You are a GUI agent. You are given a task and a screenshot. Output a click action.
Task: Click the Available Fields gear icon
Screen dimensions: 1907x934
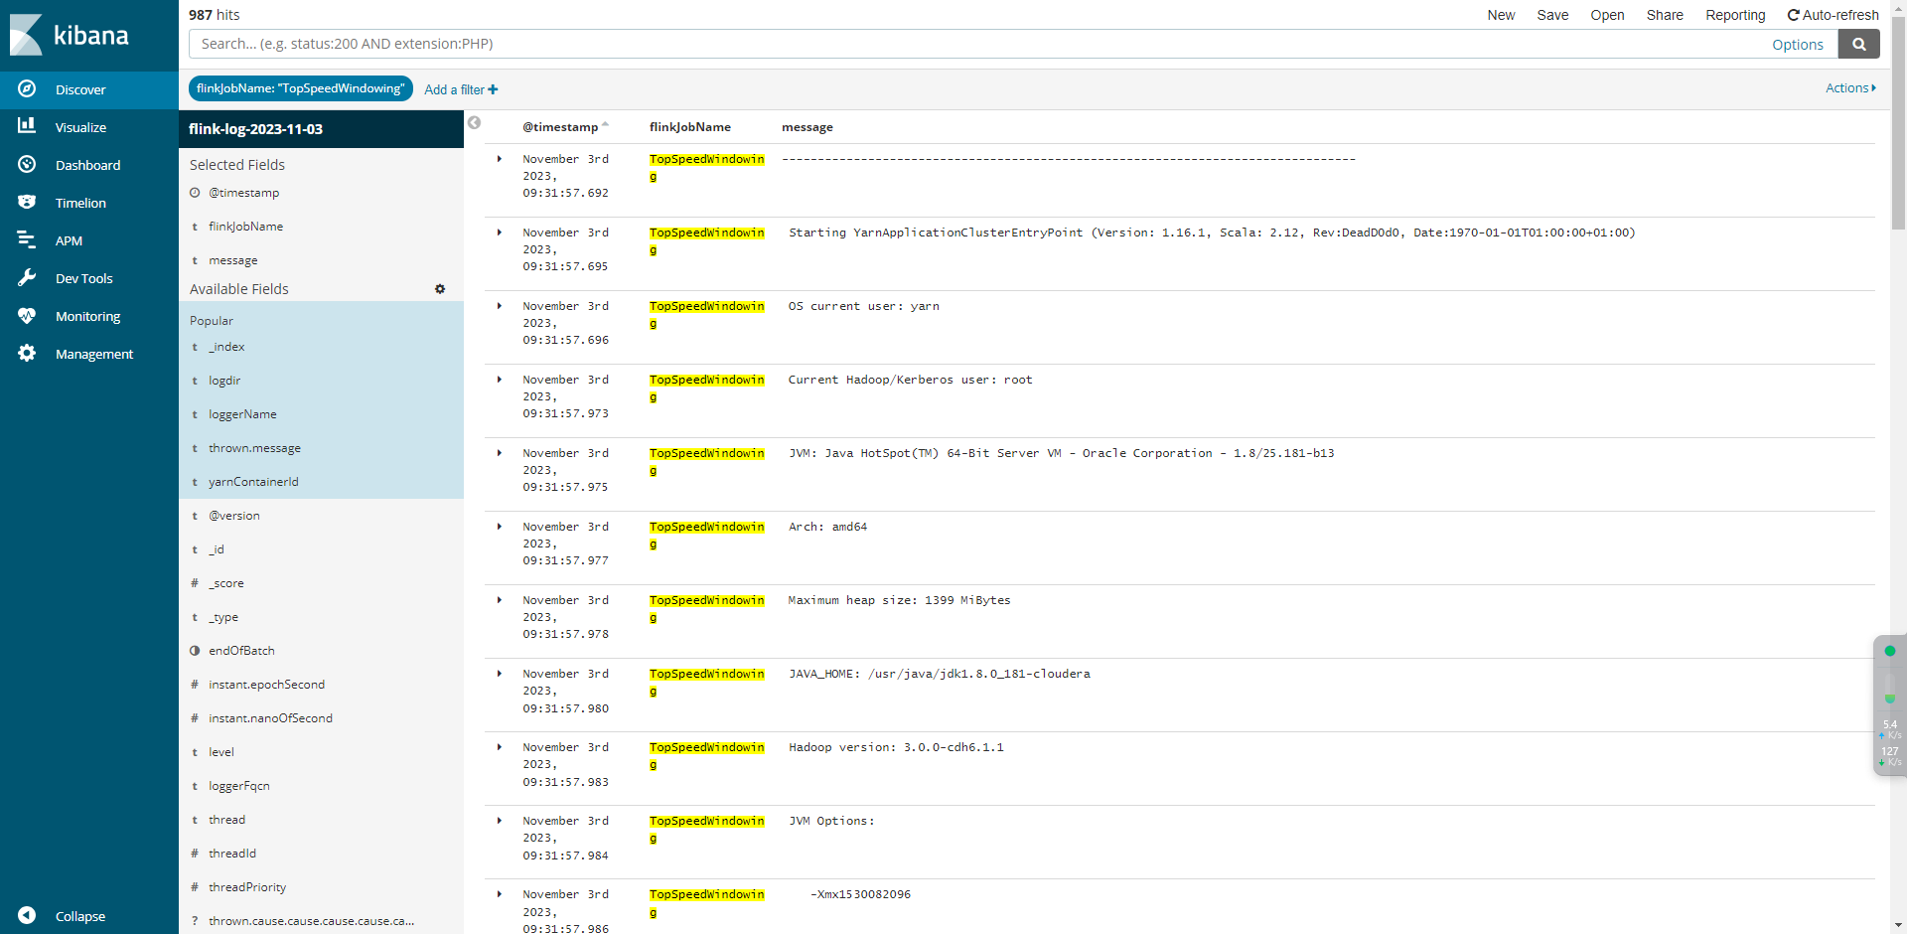tap(440, 289)
